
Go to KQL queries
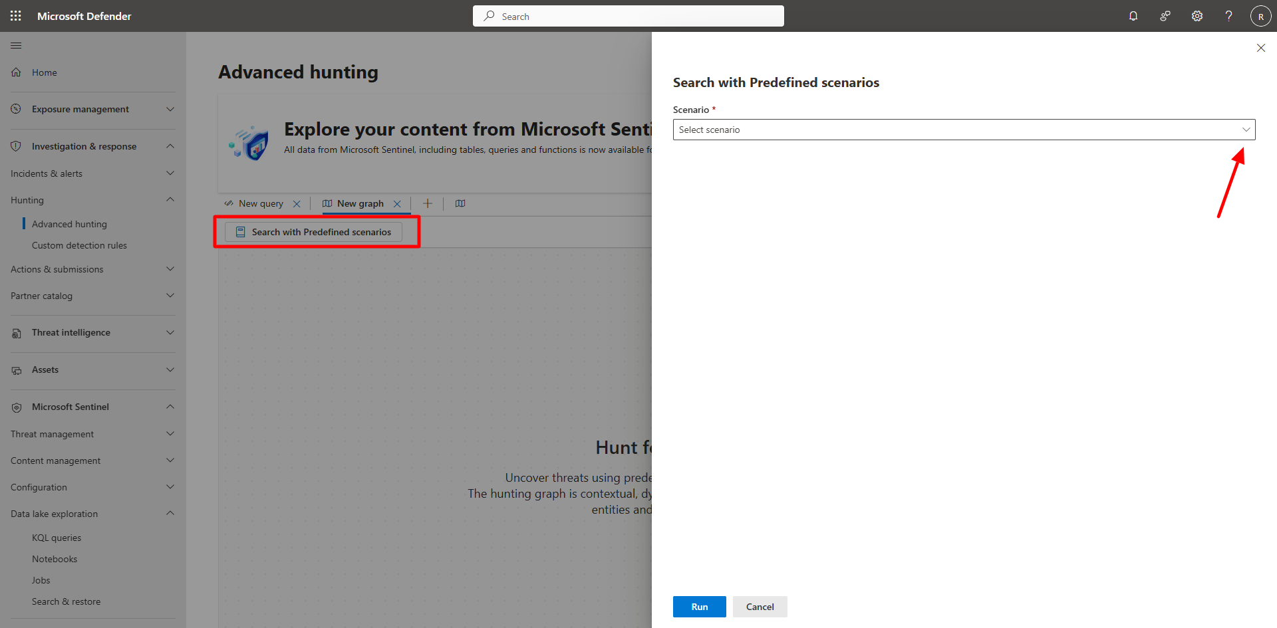click(x=57, y=538)
